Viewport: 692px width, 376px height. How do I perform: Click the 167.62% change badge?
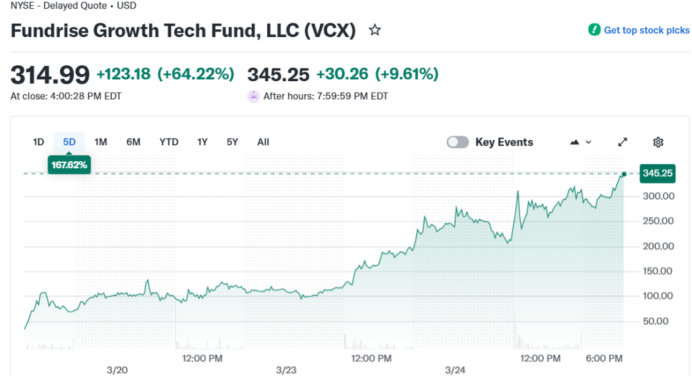(x=69, y=165)
